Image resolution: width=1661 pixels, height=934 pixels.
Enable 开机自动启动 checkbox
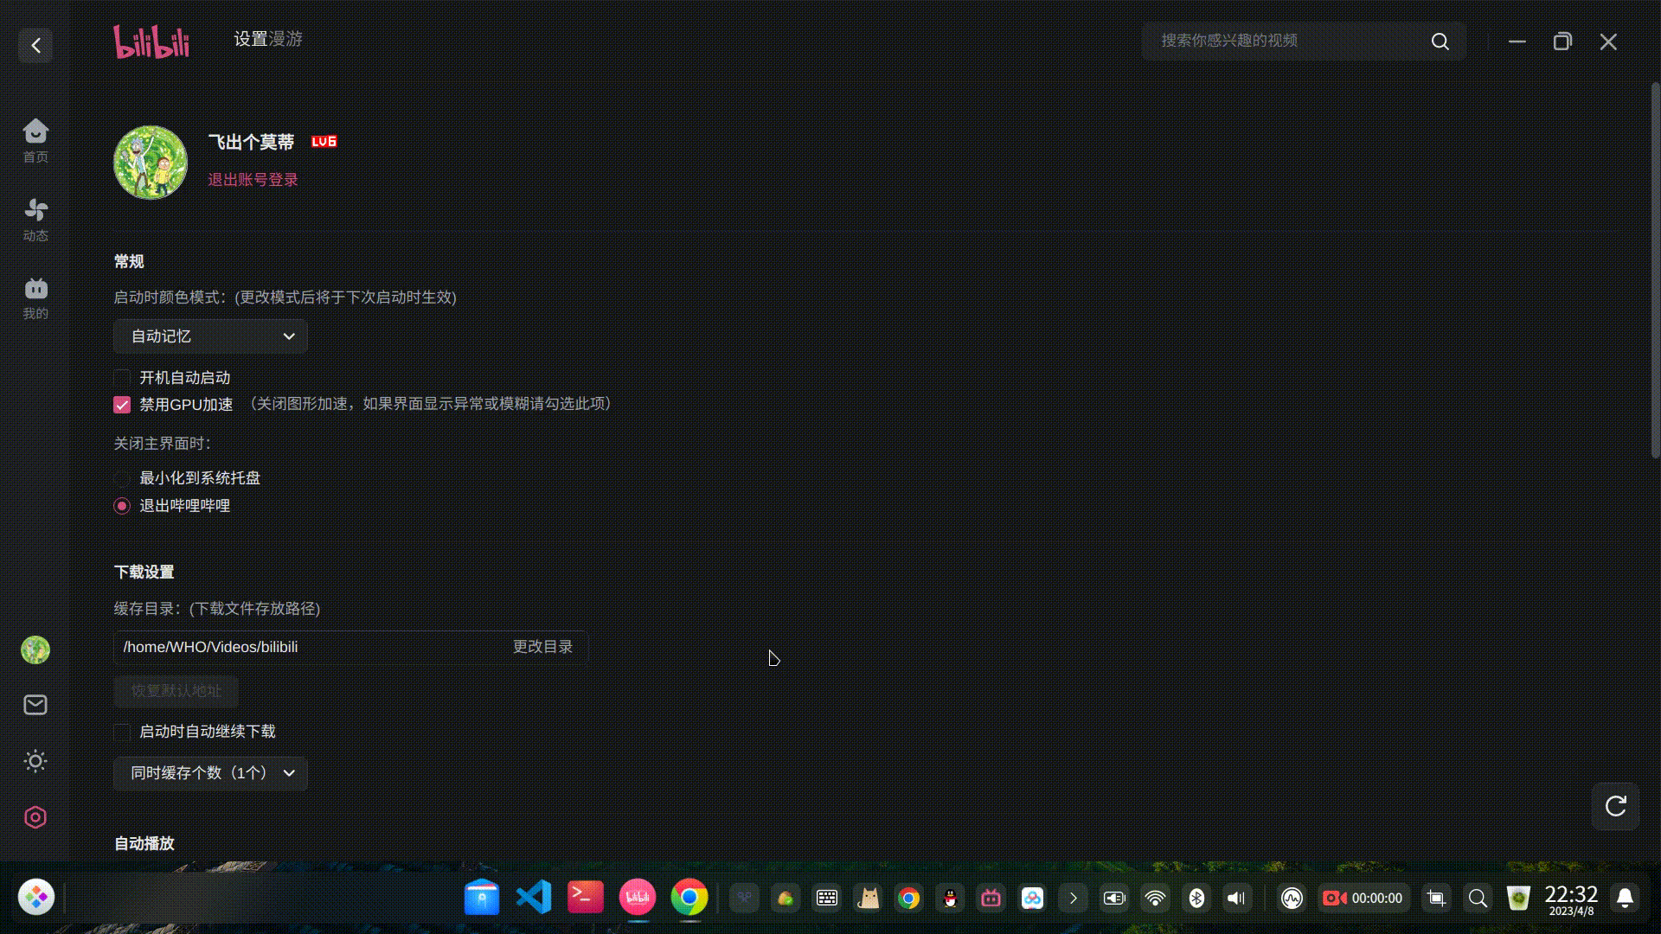(121, 378)
